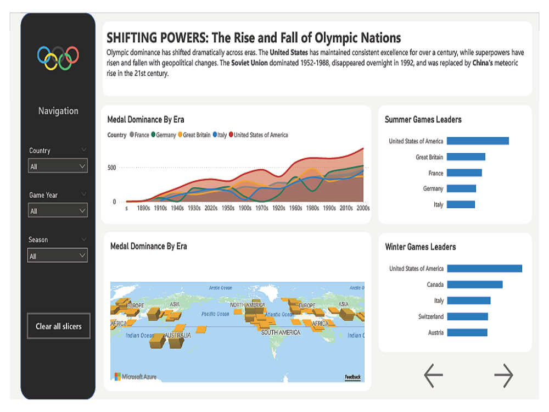Viewport: 549px width, 412px height.
Task: Collapse the Game Year header chevron
Action: point(83,194)
